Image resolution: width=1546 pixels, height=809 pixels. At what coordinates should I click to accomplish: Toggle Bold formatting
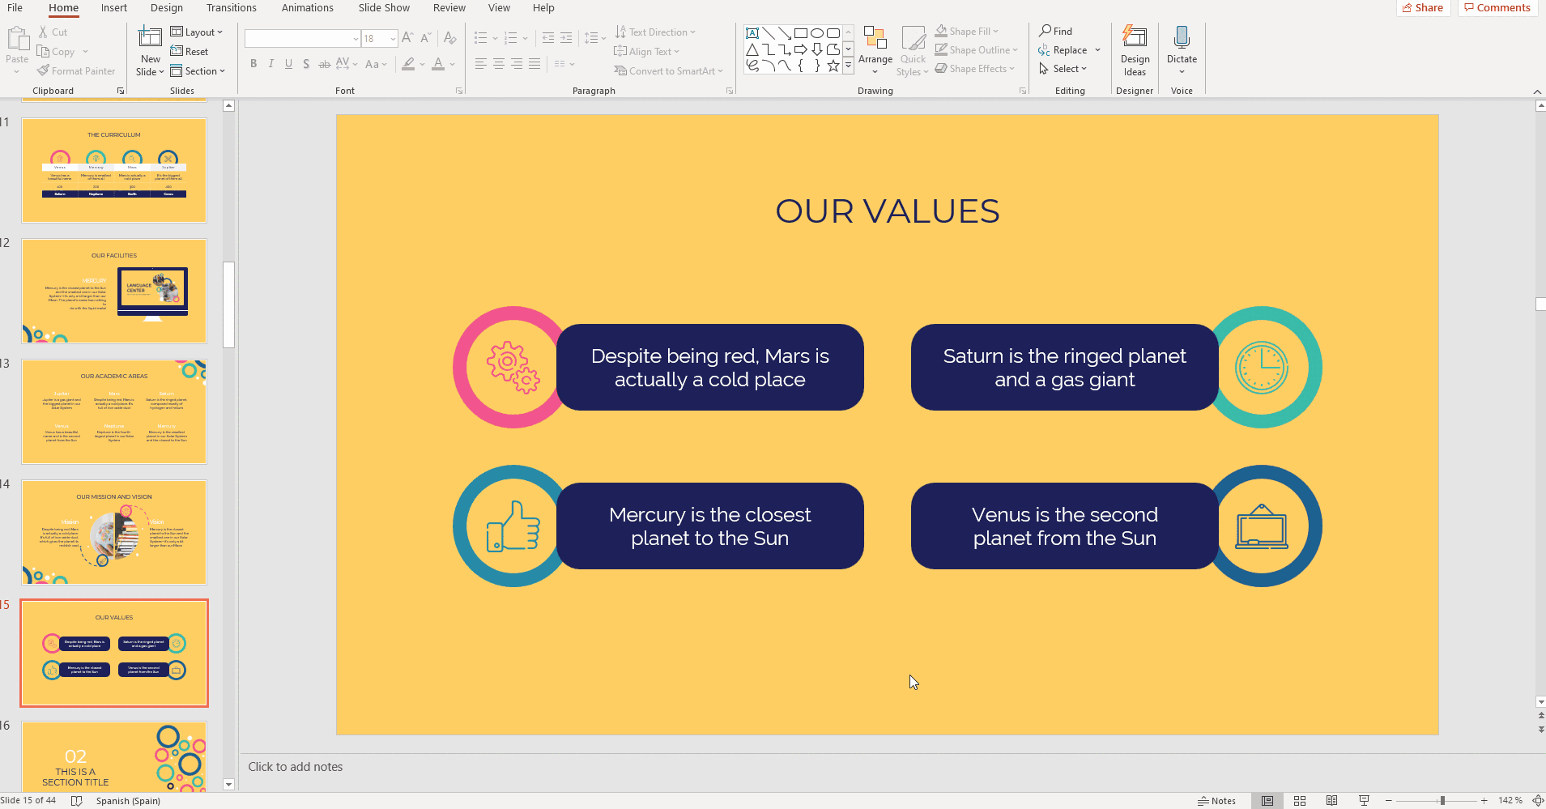tap(253, 64)
